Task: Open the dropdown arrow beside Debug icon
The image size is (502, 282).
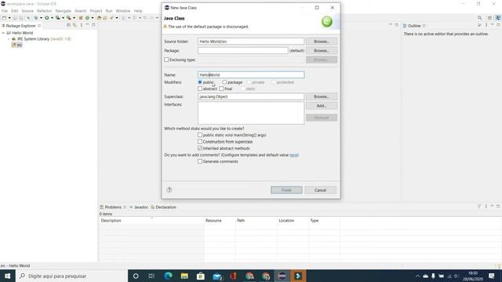Action: click(x=41, y=18)
